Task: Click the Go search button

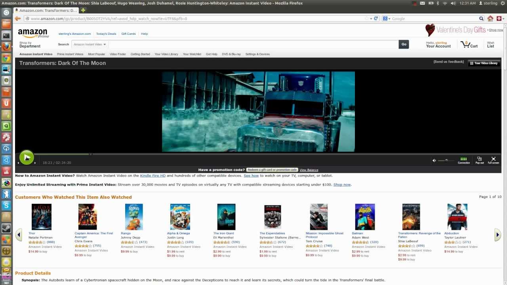Action: point(404,44)
